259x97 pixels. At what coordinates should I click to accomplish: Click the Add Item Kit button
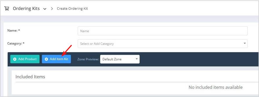pos(56,59)
